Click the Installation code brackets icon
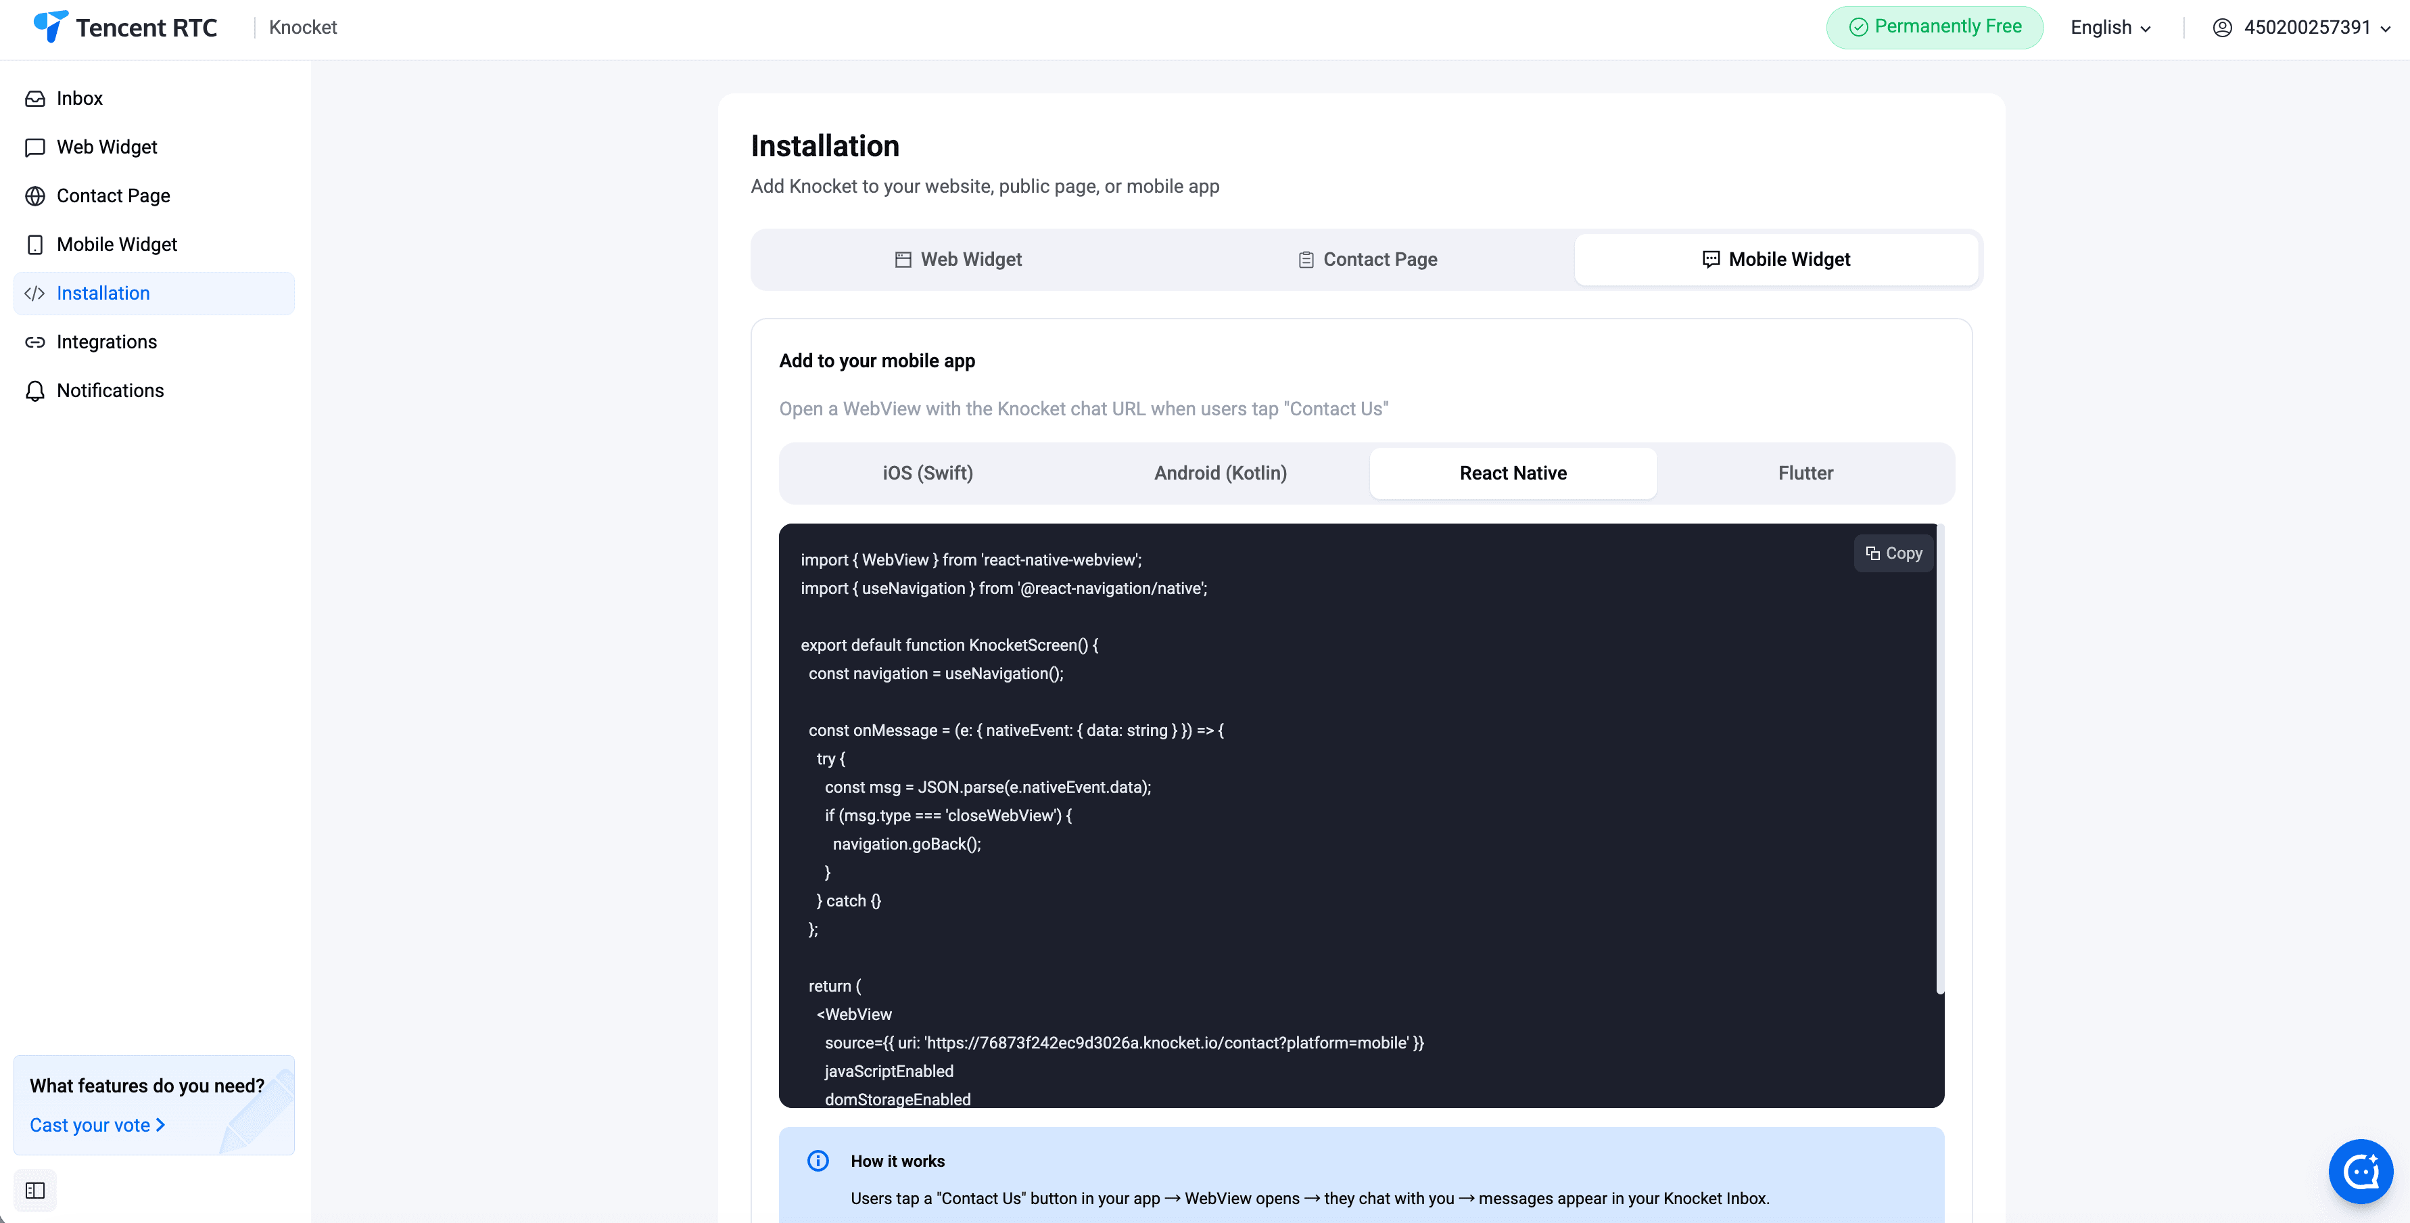Viewport: 2410px width, 1223px height. pyautogui.click(x=36, y=293)
